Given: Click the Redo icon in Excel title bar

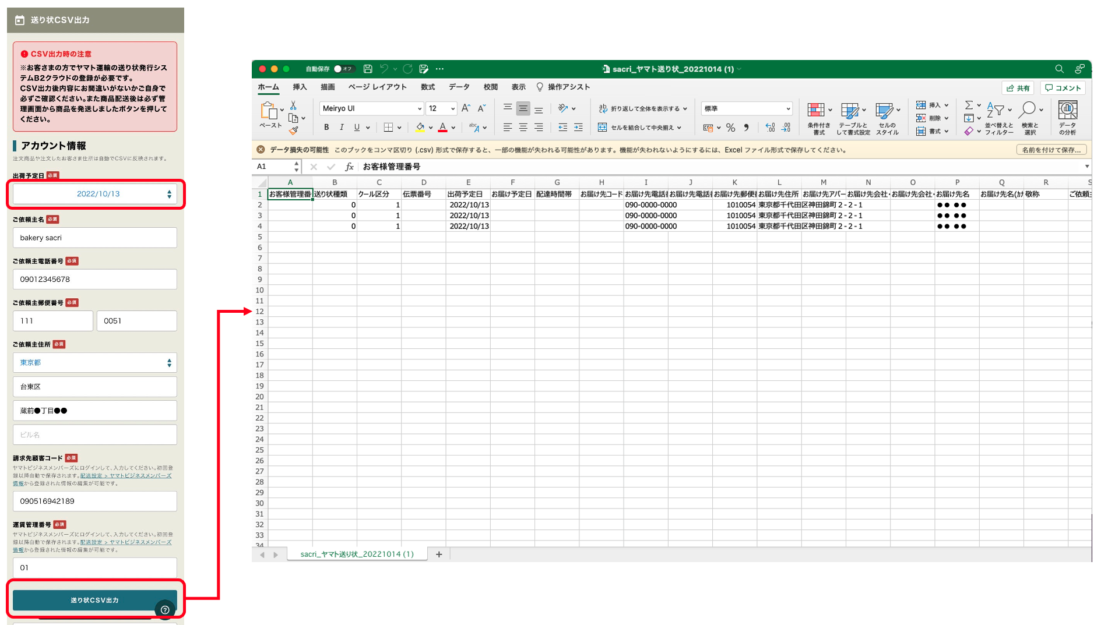Looking at the screenshot, I should click(407, 69).
